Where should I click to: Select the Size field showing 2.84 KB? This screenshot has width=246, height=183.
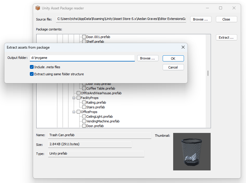pos(90,144)
